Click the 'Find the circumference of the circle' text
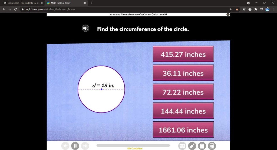This screenshot has height=150, width=277. (x=143, y=29)
